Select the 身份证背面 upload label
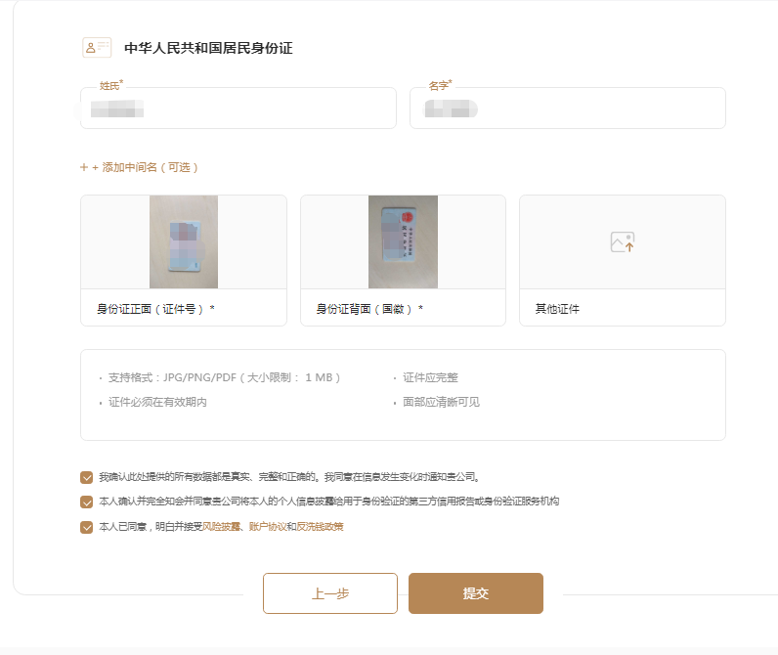The width and height of the screenshot is (778, 655). (369, 309)
